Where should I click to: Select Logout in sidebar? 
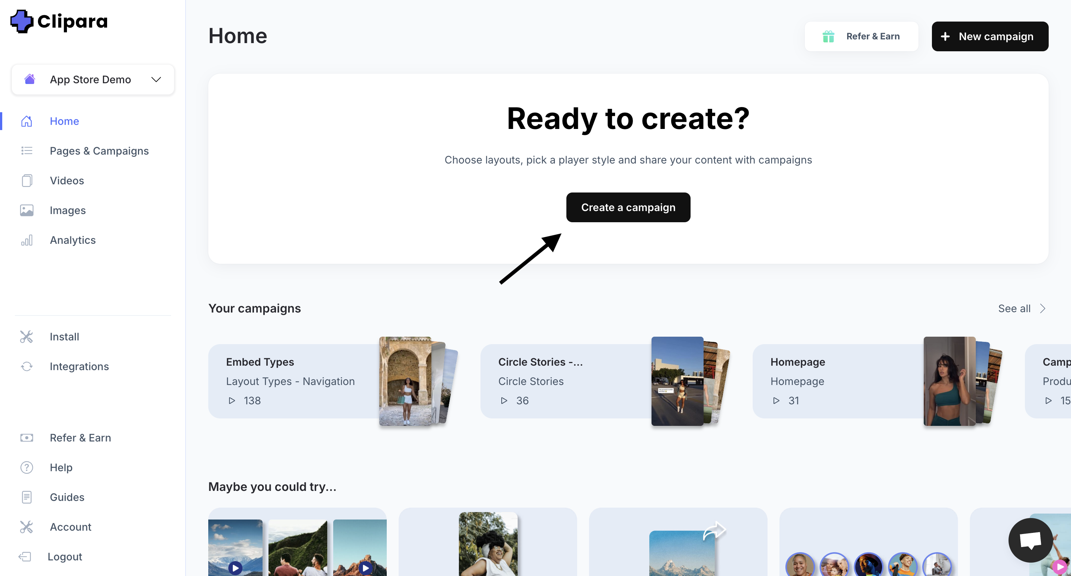(x=65, y=556)
